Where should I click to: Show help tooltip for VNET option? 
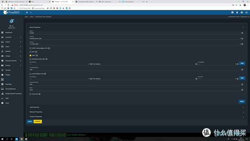37,56
